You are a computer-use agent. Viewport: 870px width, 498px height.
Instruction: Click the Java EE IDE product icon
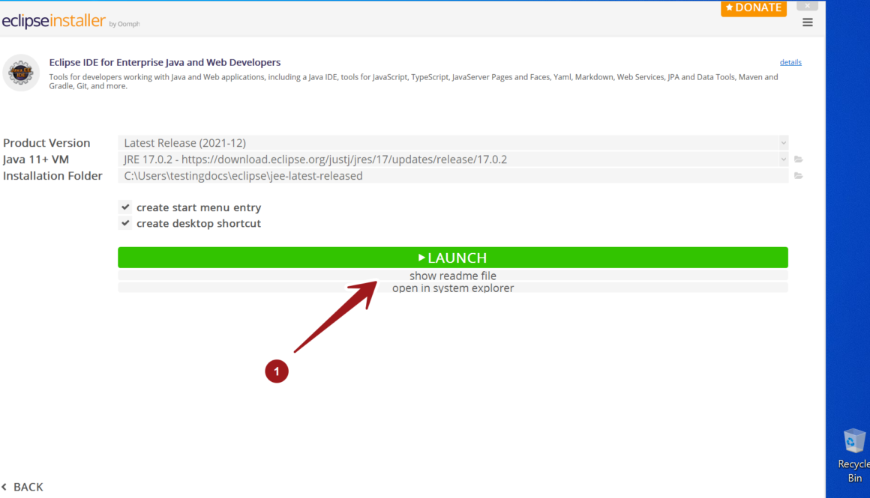[x=20, y=73]
